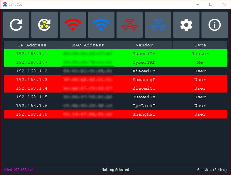Sort by the IP Address column header
This screenshot has height=175, width=231.
click(x=32, y=45)
